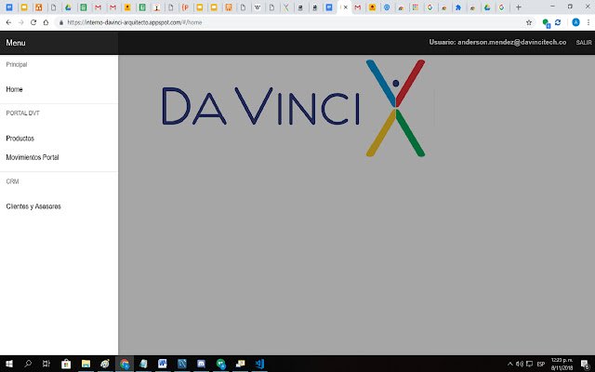This screenshot has width=595, height=372.
Task: Open Visual Studio Code from the taskbar
Action: (x=259, y=364)
